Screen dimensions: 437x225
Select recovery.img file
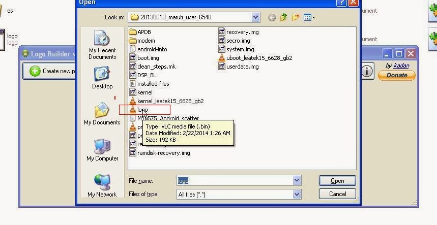tap(239, 32)
